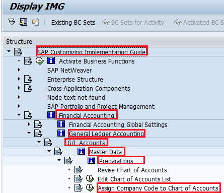Image resolution: width=224 pixels, height=193 pixels.
Task: Open documentation icon for Revise Chart of Accounts
Action: [79, 169]
